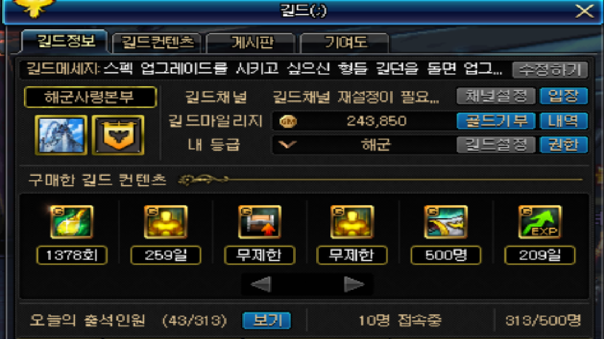The image size is (604, 339).
Task: Click 보기 to view today's attendance
Action: click(x=266, y=320)
